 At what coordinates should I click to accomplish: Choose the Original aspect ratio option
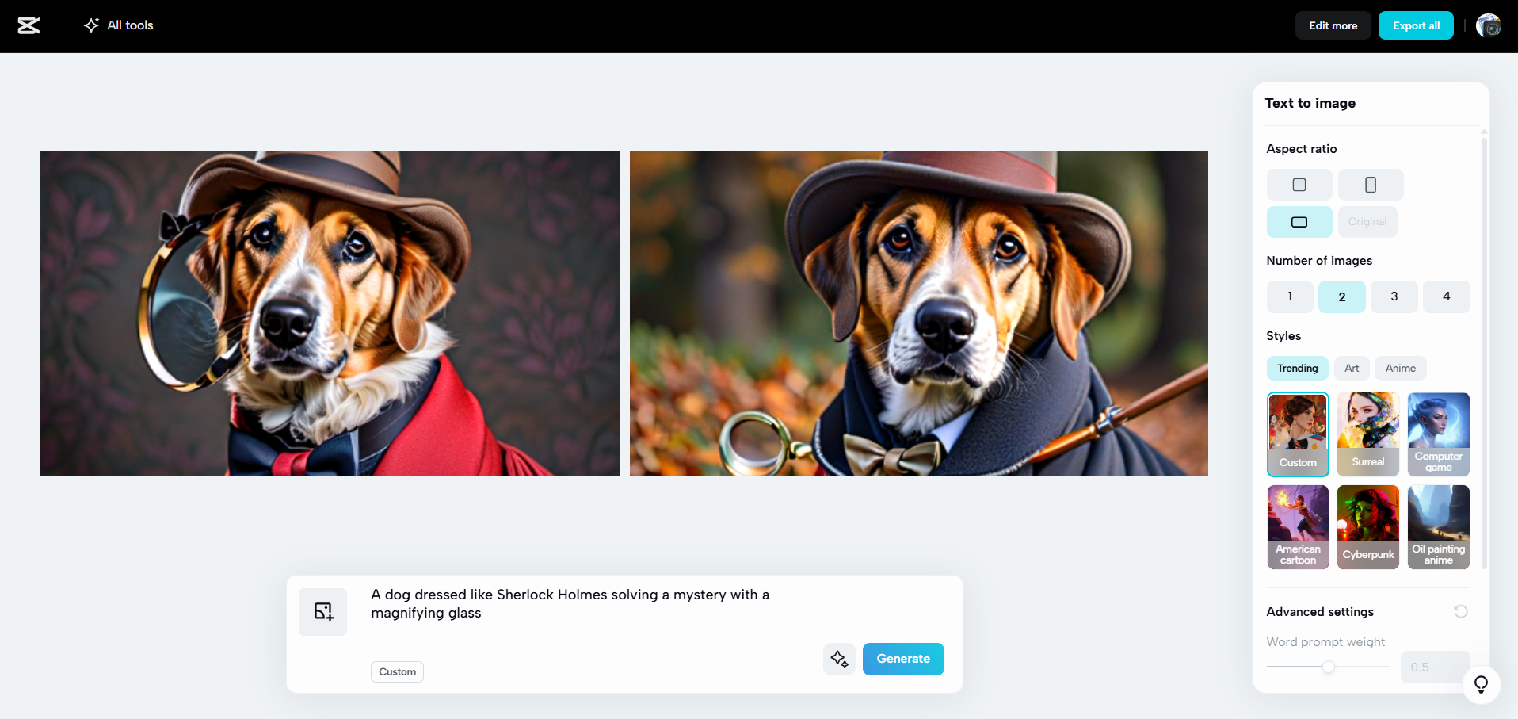click(1367, 222)
